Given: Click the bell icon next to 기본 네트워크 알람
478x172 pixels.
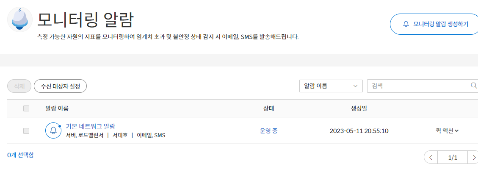Looking at the screenshot, I should (x=53, y=130).
